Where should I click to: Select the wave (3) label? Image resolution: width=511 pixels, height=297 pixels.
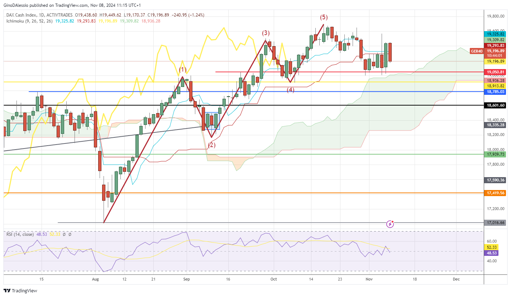coord(265,33)
